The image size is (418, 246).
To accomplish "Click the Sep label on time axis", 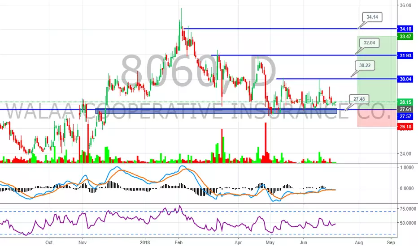I will click(x=391, y=242).
